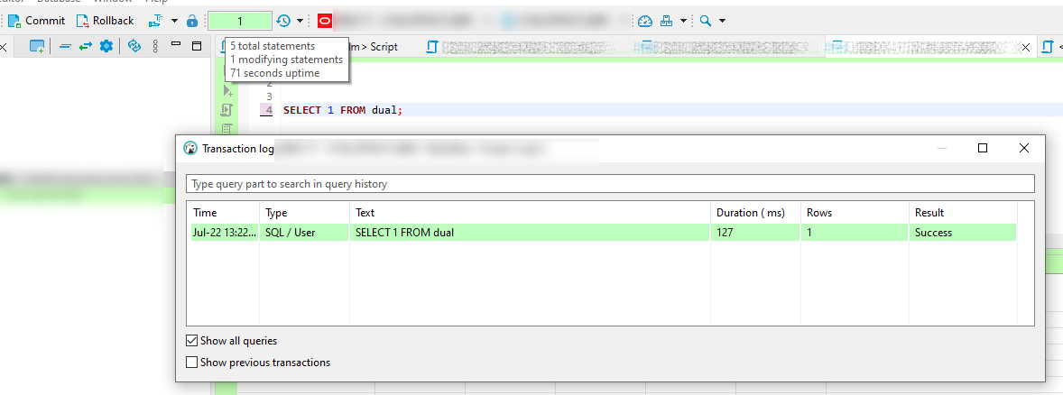Expand the search dropdown arrow
Image resolution: width=1063 pixels, height=395 pixels.
[x=722, y=21]
